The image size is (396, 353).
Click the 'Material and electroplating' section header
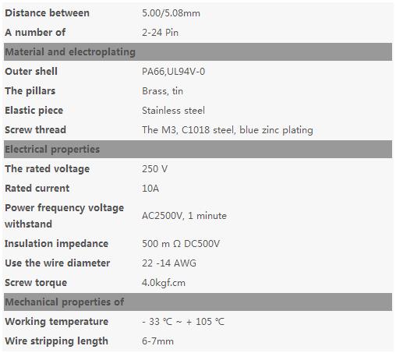point(198,52)
